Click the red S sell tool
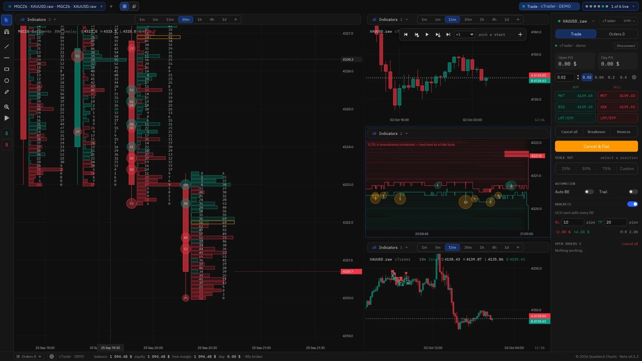The height and width of the screenshot is (361, 642). pos(6,145)
